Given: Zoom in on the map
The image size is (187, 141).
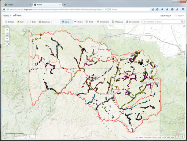Looking at the screenshot, I should (7, 30).
